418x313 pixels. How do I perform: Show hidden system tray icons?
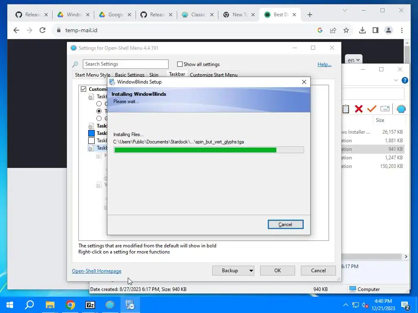pos(345,305)
